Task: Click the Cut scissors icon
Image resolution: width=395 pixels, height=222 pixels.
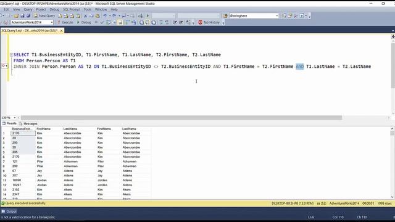Action: [x=85, y=15]
